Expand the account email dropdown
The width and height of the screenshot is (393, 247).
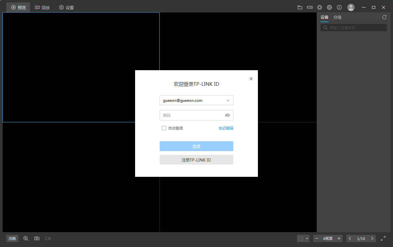(228, 101)
